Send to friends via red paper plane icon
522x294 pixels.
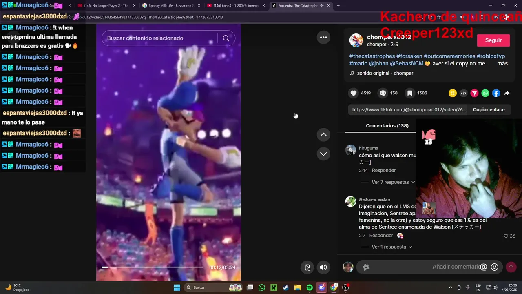tap(474, 93)
